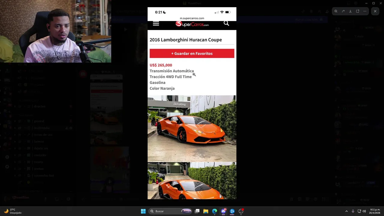Click the Transmisión Automática text
Viewport: 384px width, 216px height.
pyautogui.click(x=172, y=71)
